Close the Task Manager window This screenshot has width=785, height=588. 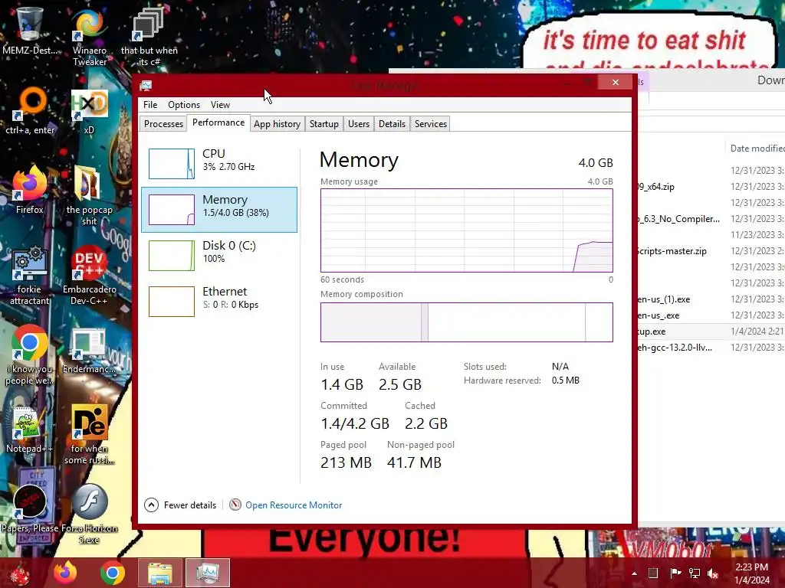click(x=616, y=83)
